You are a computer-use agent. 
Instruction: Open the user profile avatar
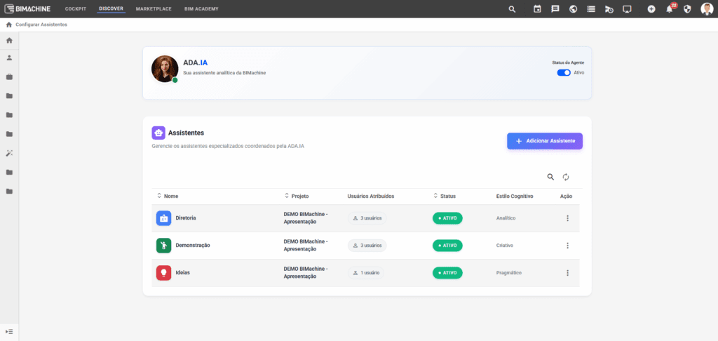pos(707,9)
